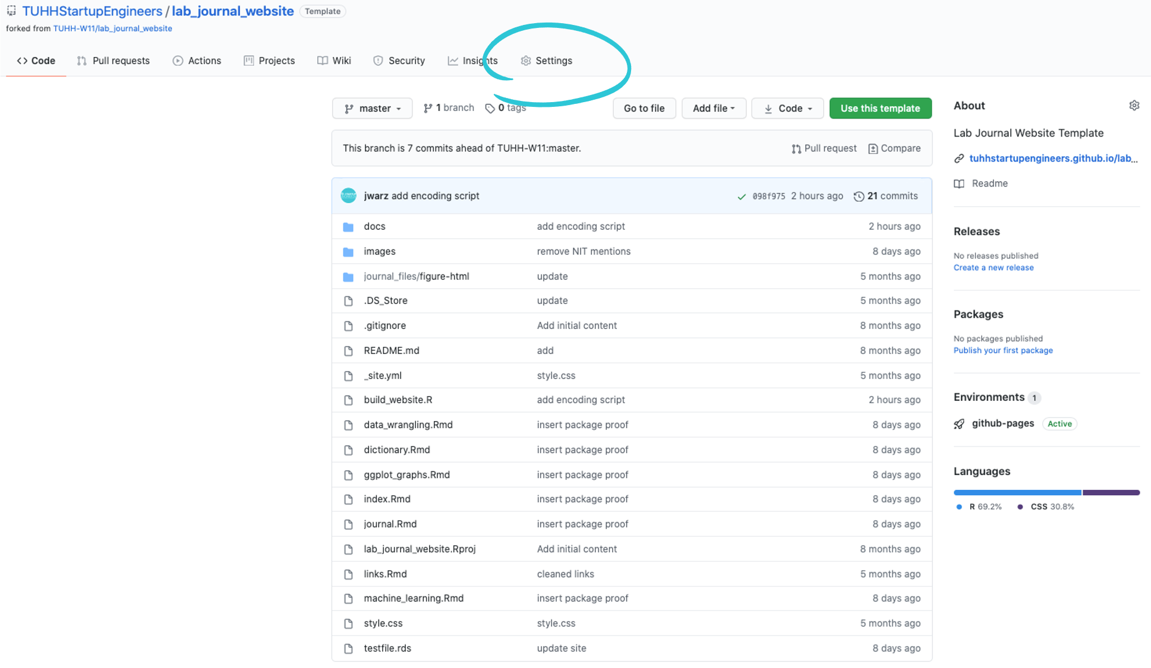
Task: Click the link icon beside the website URL
Action: (x=958, y=159)
